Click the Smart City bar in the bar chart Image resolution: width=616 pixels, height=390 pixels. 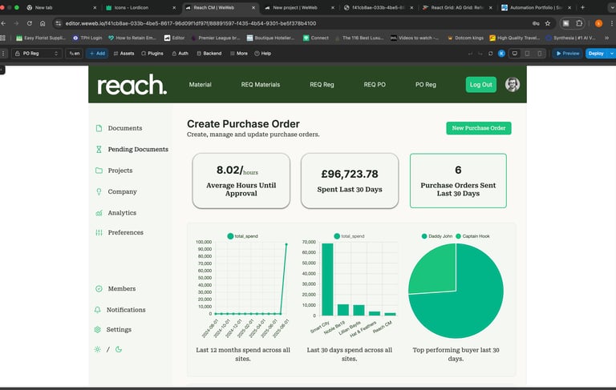[327, 279]
